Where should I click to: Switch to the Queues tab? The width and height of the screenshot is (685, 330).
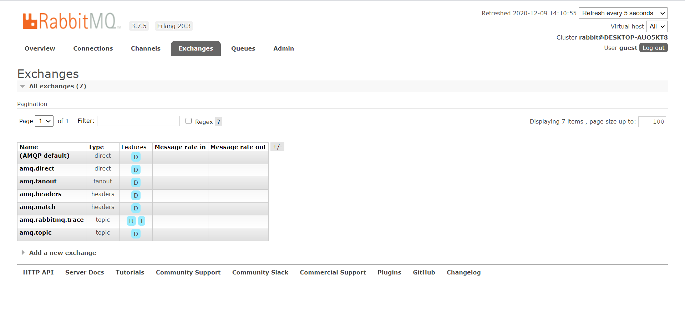[243, 48]
